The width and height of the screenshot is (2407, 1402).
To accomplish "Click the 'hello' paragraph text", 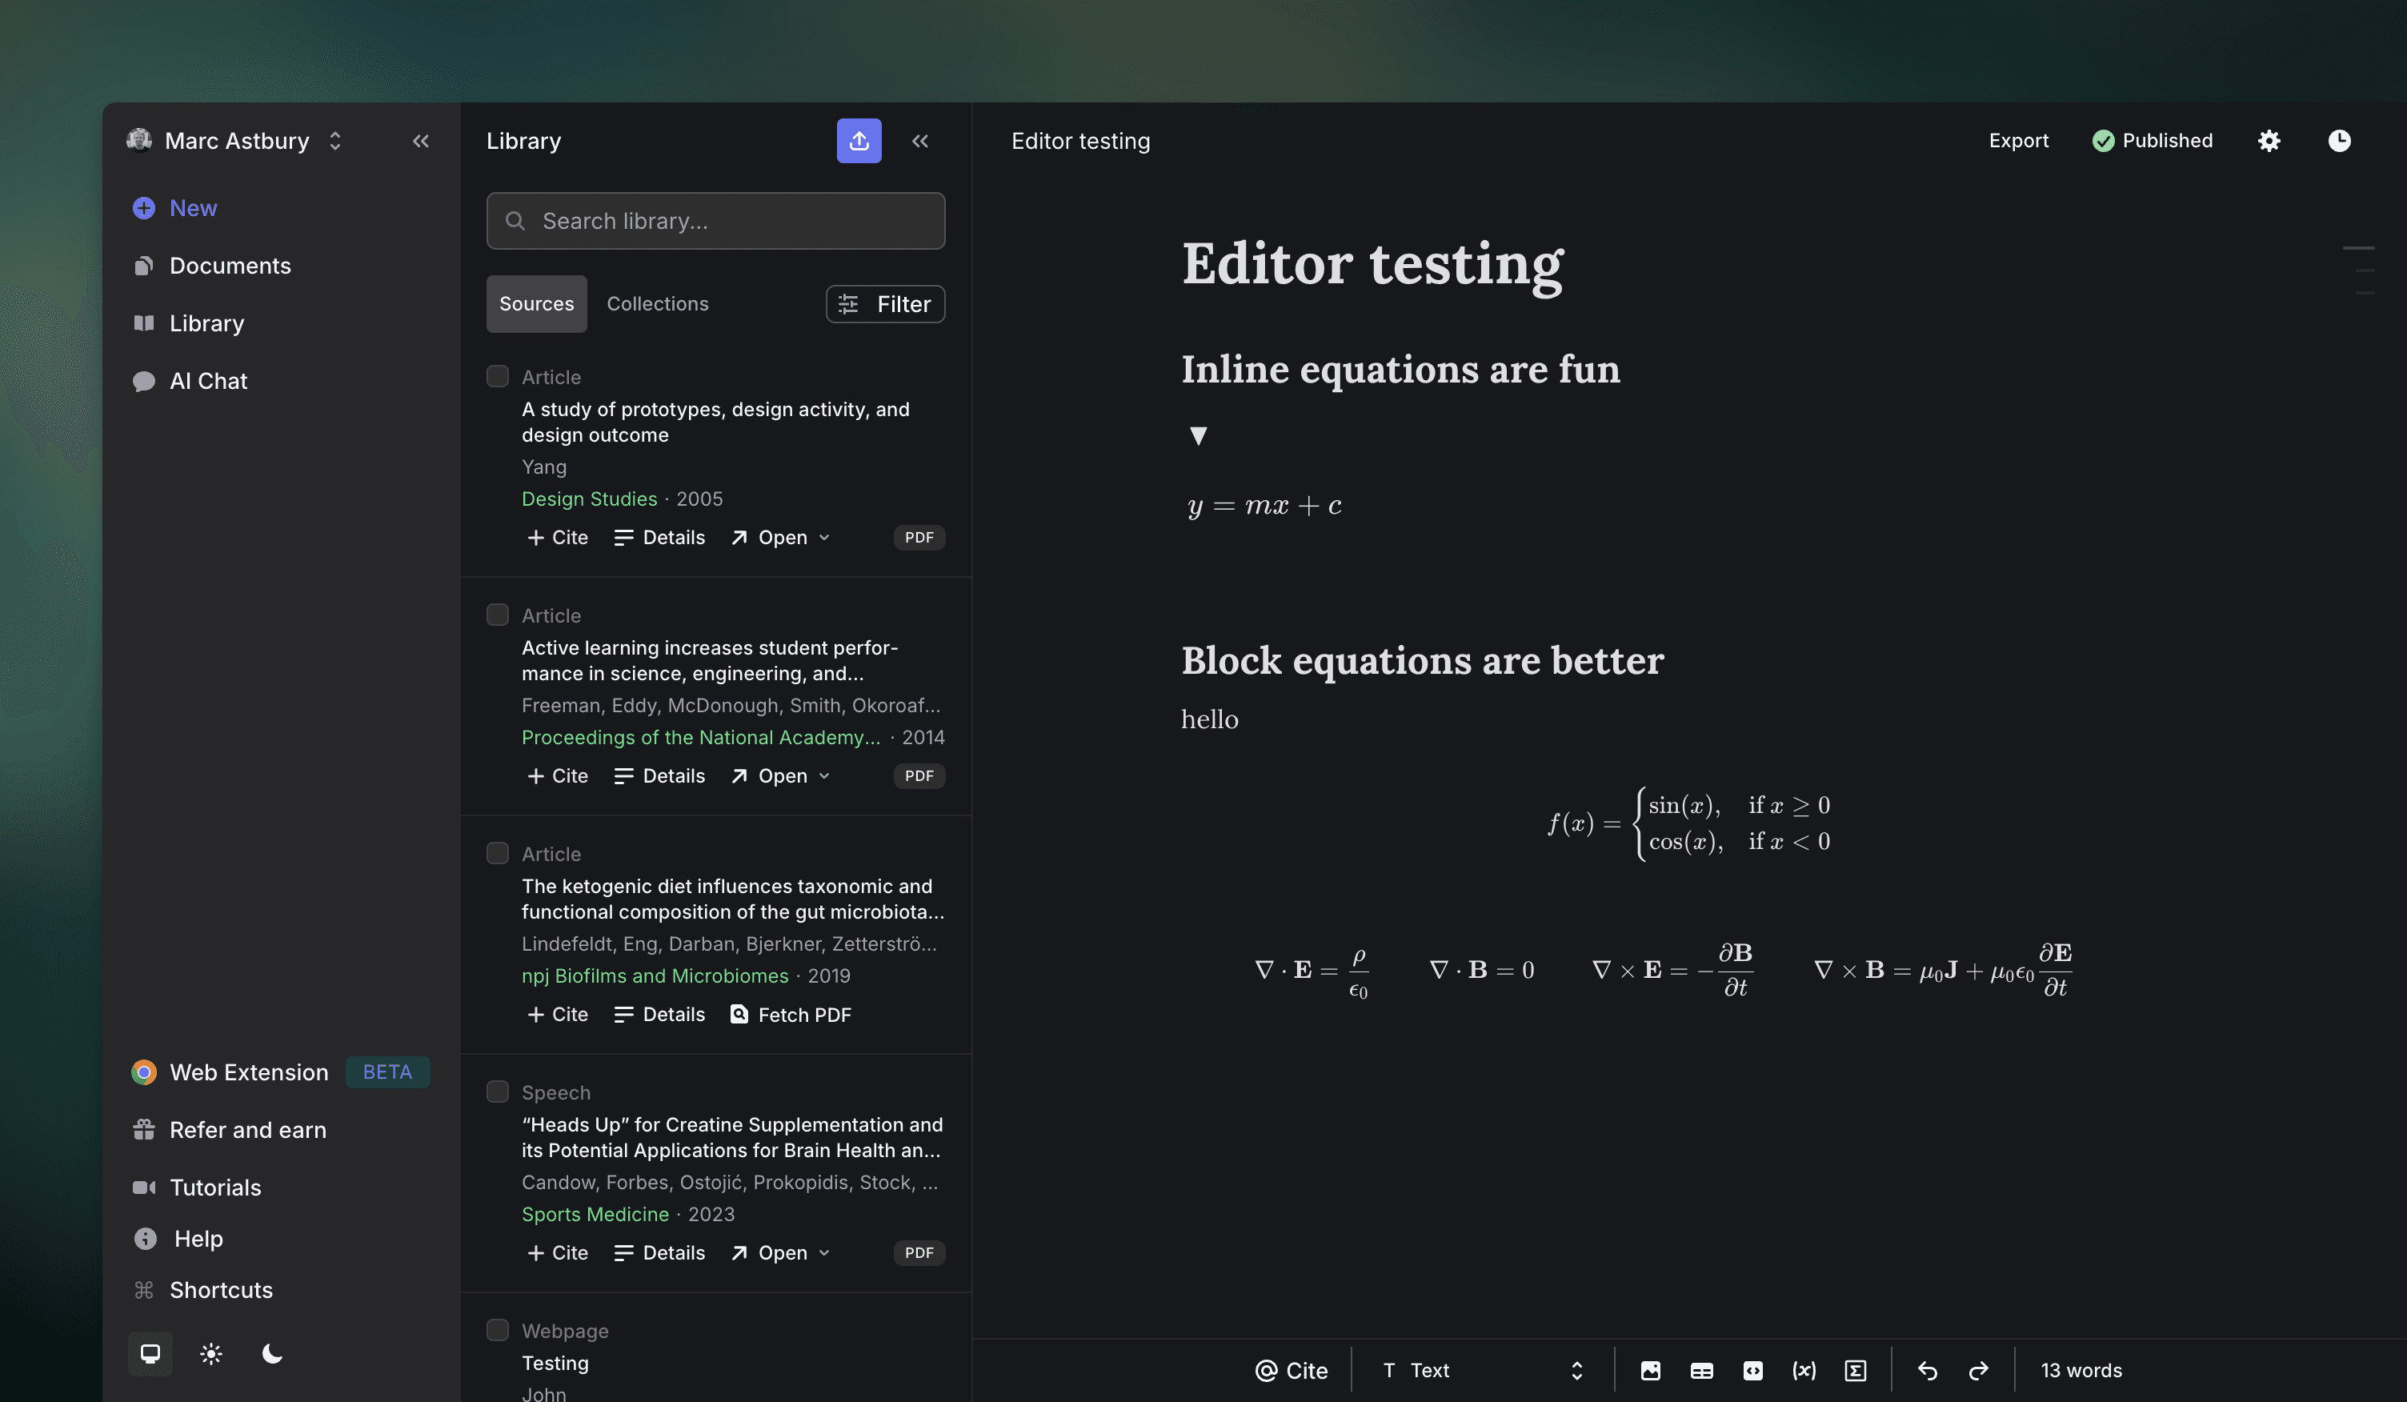I will pyautogui.click(x=1209, y=719).
